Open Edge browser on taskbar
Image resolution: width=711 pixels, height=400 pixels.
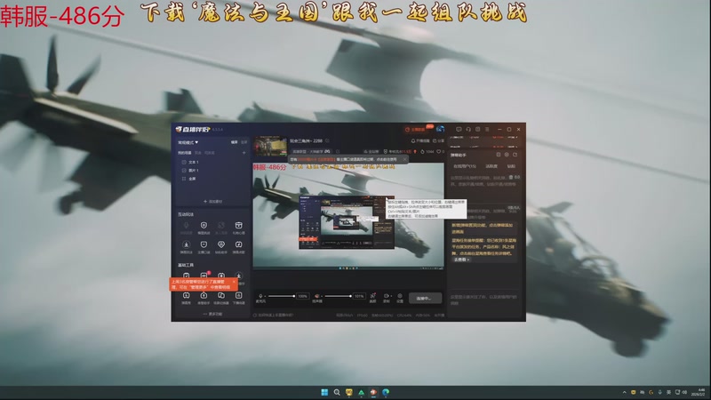point(386,392)
